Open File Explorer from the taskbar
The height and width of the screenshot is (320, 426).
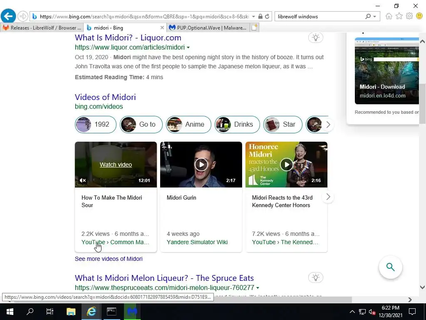(71, 311)
